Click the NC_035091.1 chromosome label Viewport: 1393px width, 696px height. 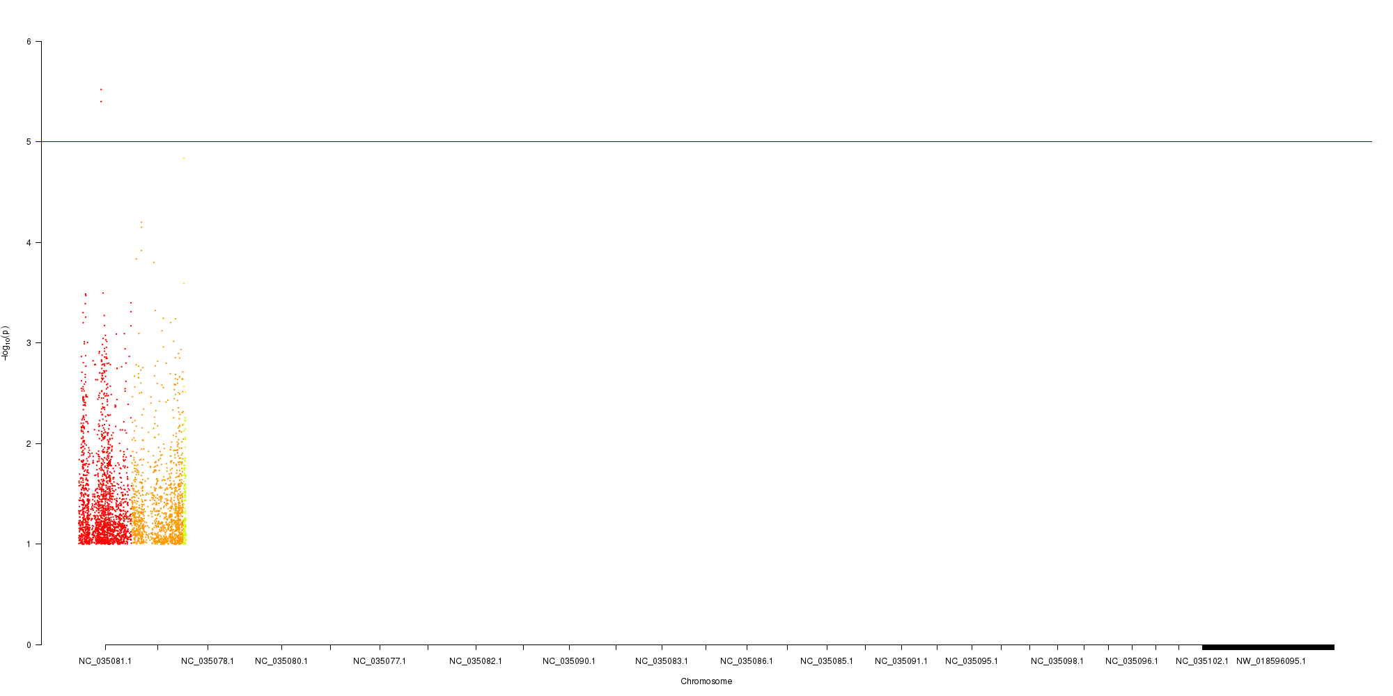tap(901, 661)
